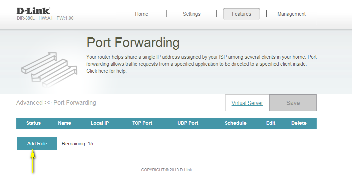The image size is (352, 185).
Task: Click the D-Link logo
Action: 33,11
